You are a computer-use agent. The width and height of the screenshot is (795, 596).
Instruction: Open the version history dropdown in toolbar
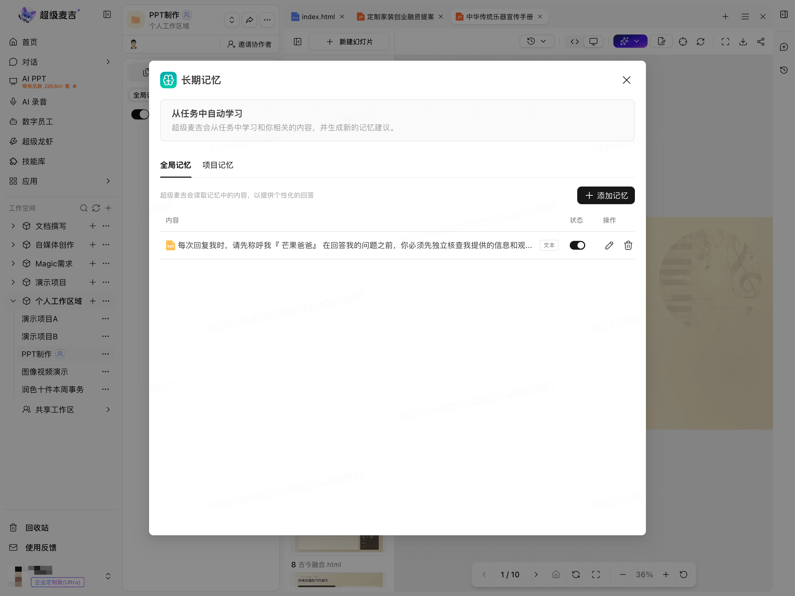(x=537, y=42)
